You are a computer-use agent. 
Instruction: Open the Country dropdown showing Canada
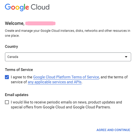(68, 57)
